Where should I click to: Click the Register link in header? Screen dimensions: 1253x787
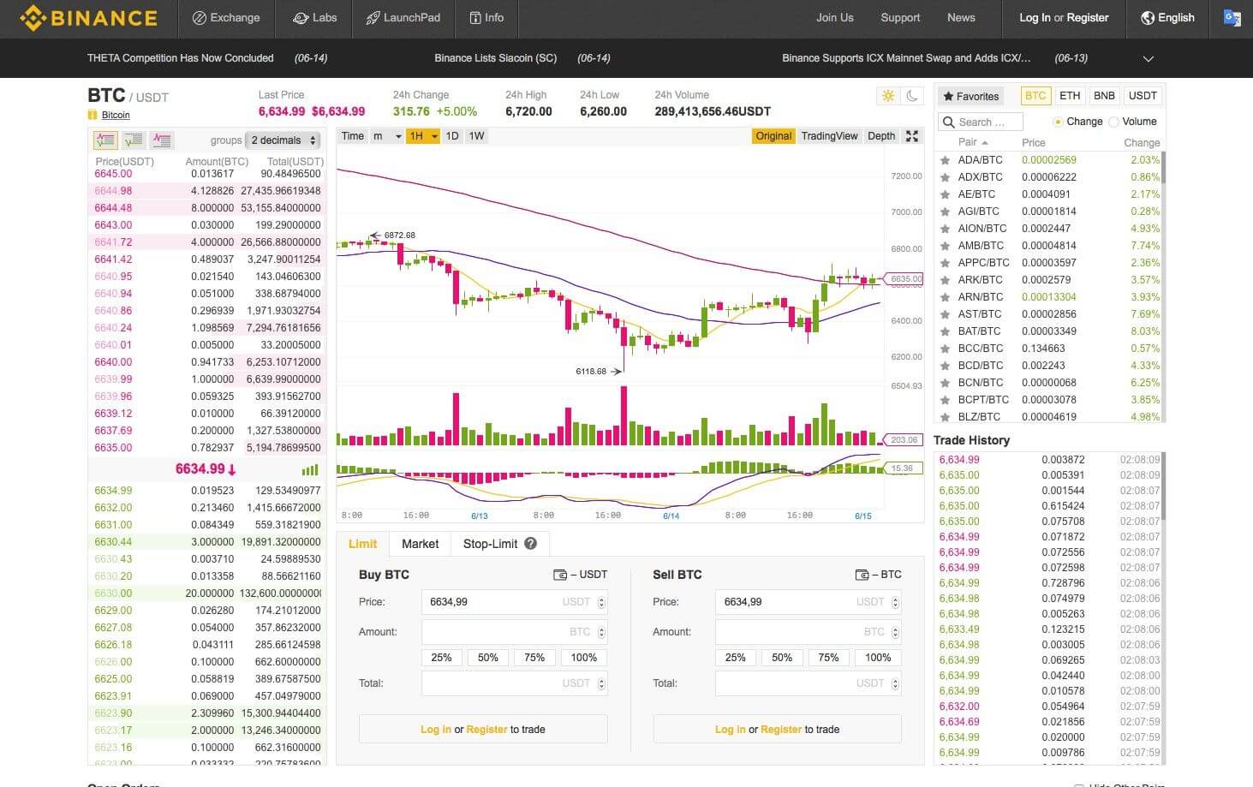(1088, 18)
